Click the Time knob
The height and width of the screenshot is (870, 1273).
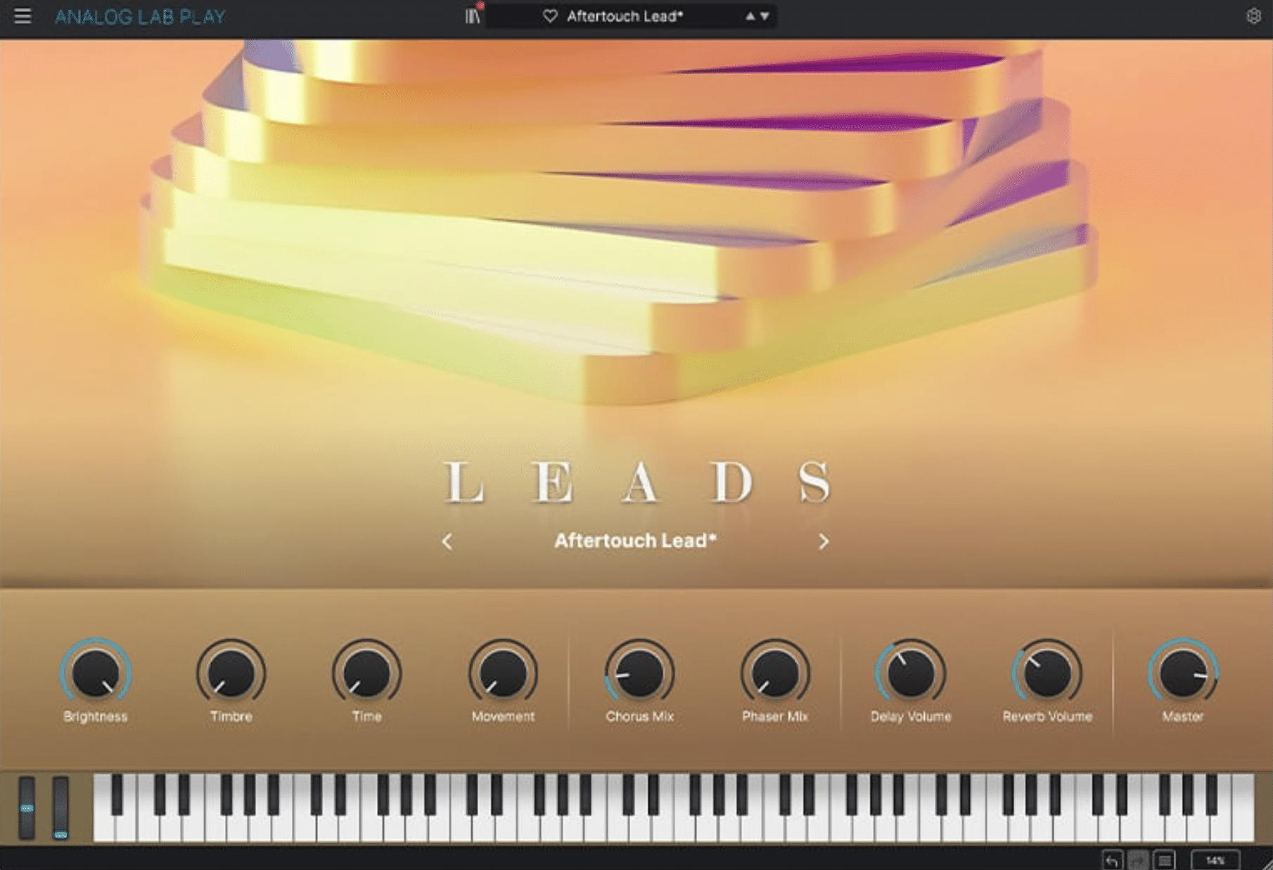click(x=366, y=673)
